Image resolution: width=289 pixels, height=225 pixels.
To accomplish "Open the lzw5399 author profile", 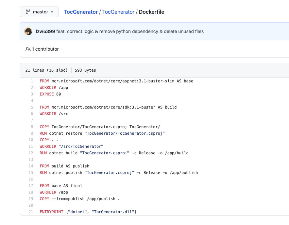I will [45, 31].
